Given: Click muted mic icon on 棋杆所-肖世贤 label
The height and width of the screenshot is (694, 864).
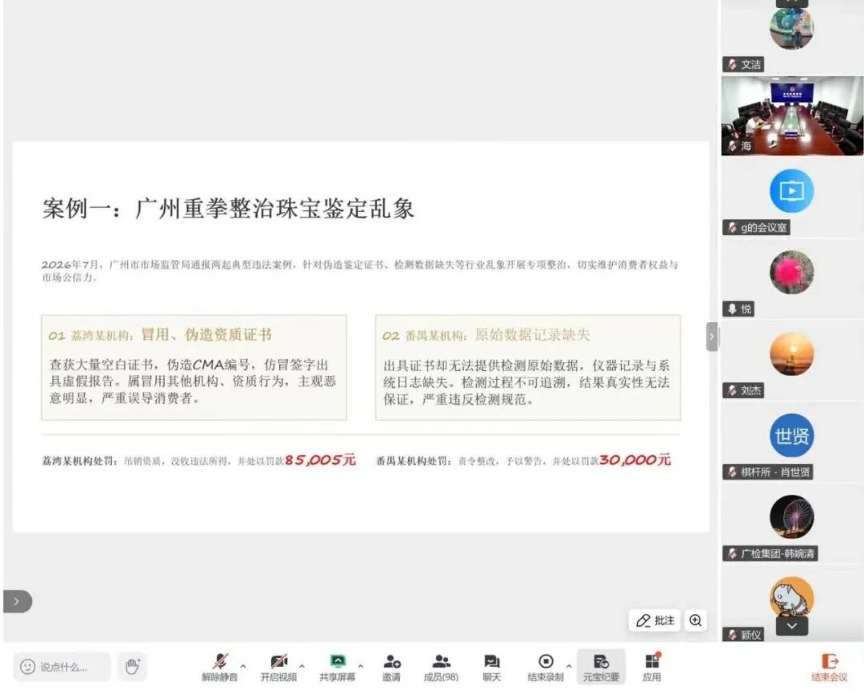Looking at the screenshot, I should point(732,472).
